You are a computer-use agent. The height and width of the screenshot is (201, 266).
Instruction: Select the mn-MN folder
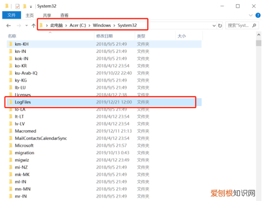coord(104,189)
